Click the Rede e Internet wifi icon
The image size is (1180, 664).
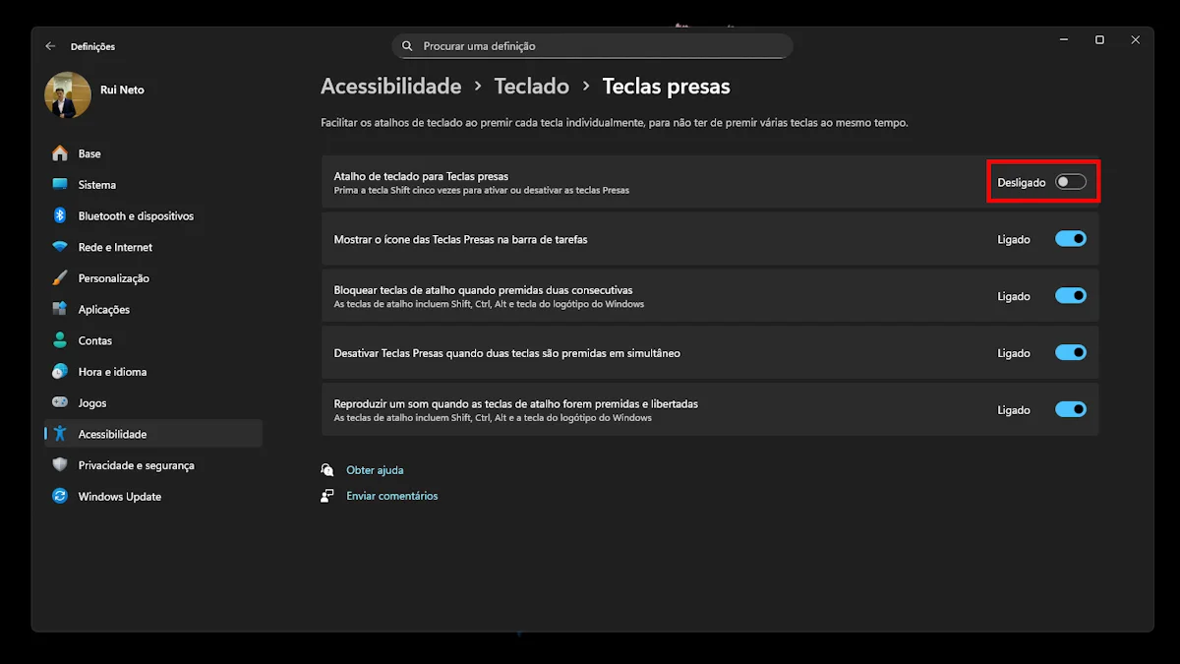(x=60, y=247)
